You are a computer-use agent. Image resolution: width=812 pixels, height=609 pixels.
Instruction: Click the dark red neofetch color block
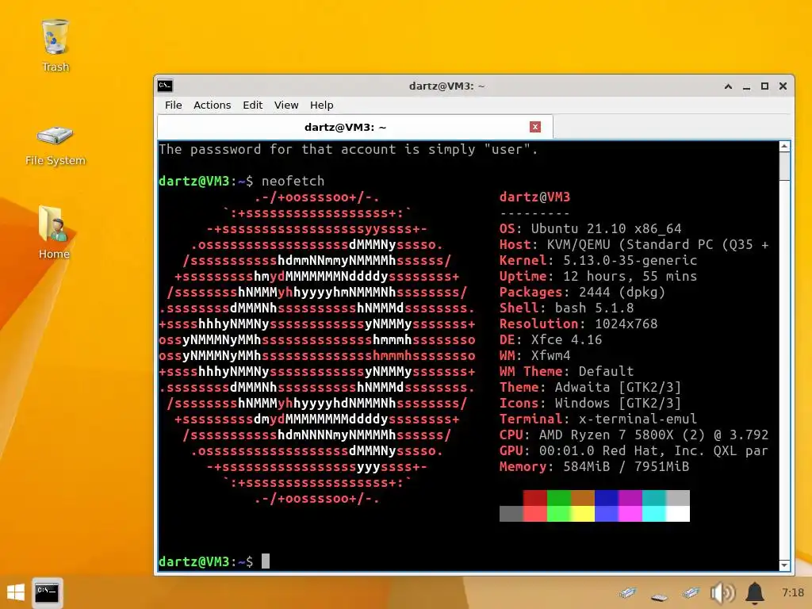point(535,498)
